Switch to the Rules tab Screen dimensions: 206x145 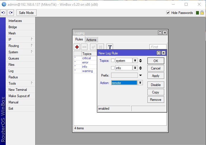(79, 39)
